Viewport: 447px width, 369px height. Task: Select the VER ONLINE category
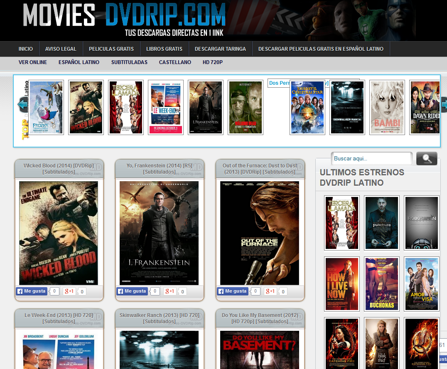tap(33, 62)
